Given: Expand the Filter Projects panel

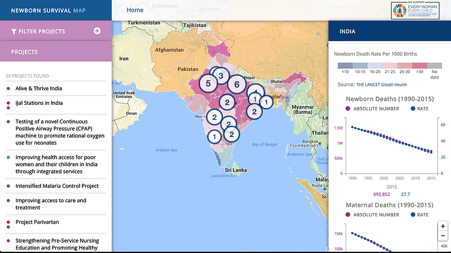Looking at the screenshot, I should click(x=56, y=31).
